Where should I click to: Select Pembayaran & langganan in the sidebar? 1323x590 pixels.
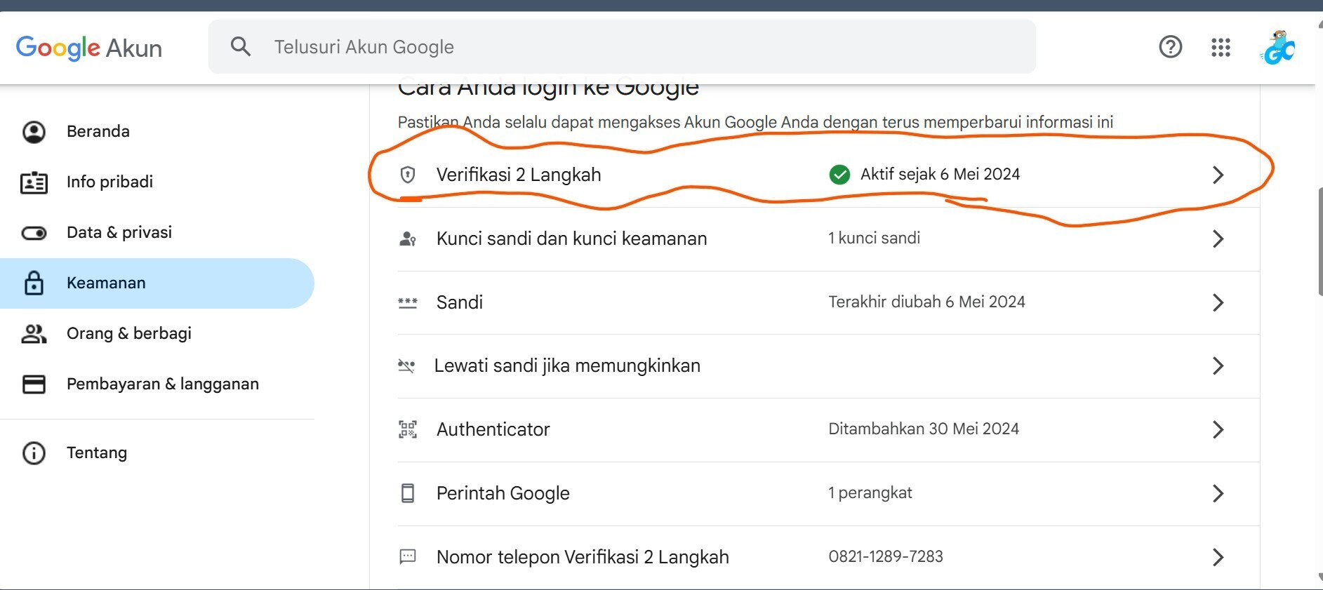point(157,384)
